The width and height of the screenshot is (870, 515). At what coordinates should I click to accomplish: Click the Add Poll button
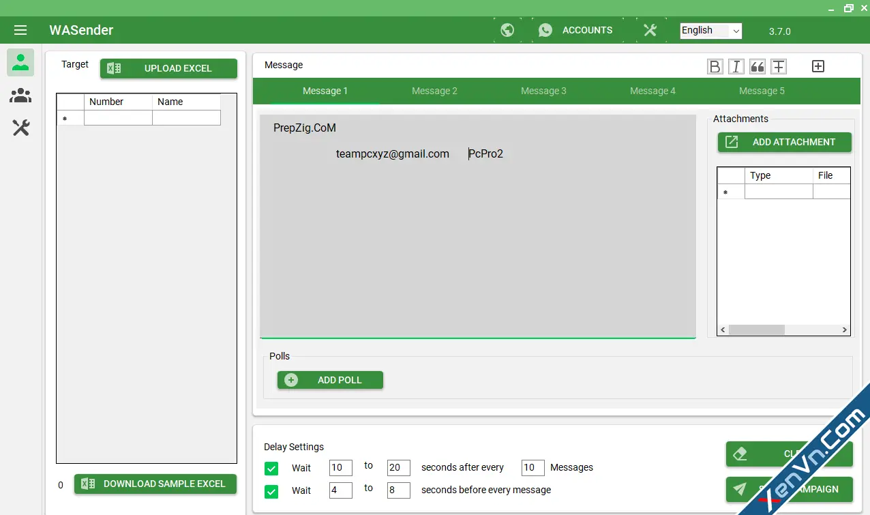tap(330, 380)
